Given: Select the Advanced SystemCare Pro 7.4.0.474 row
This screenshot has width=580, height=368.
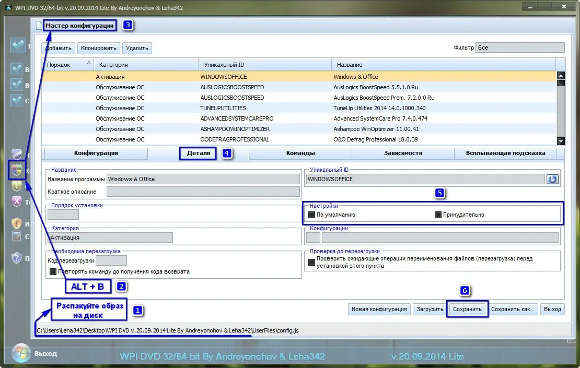Looking at the screenshot, I should point(299,118).
